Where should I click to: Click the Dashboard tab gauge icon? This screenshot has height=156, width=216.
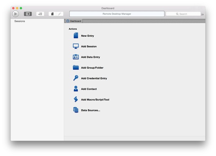pyautogui.click(x=68, y=21)
